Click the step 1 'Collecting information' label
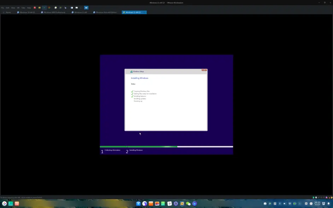The image size is (333, 208). pos(112,150)
